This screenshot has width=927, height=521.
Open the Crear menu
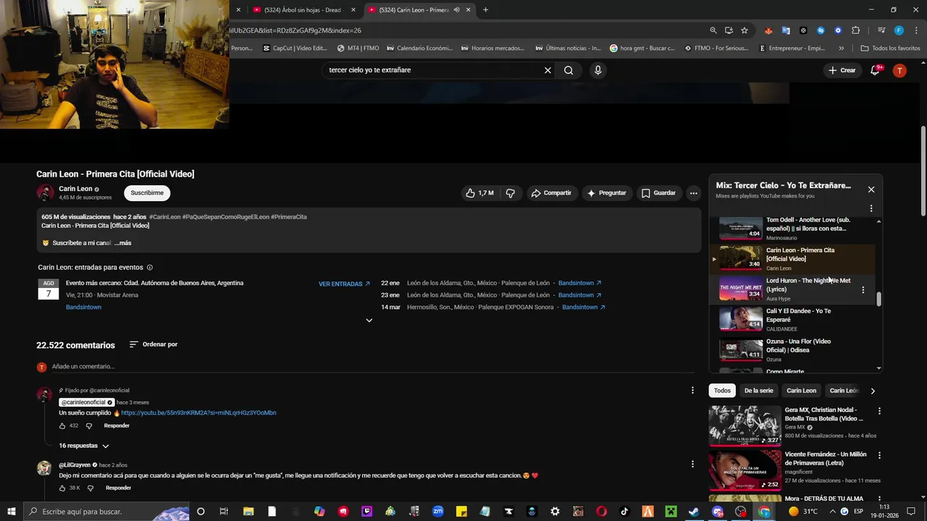point(842,70)
